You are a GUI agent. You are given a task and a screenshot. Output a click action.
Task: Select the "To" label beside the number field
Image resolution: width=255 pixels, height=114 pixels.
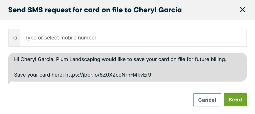click(x=14, y=38)
